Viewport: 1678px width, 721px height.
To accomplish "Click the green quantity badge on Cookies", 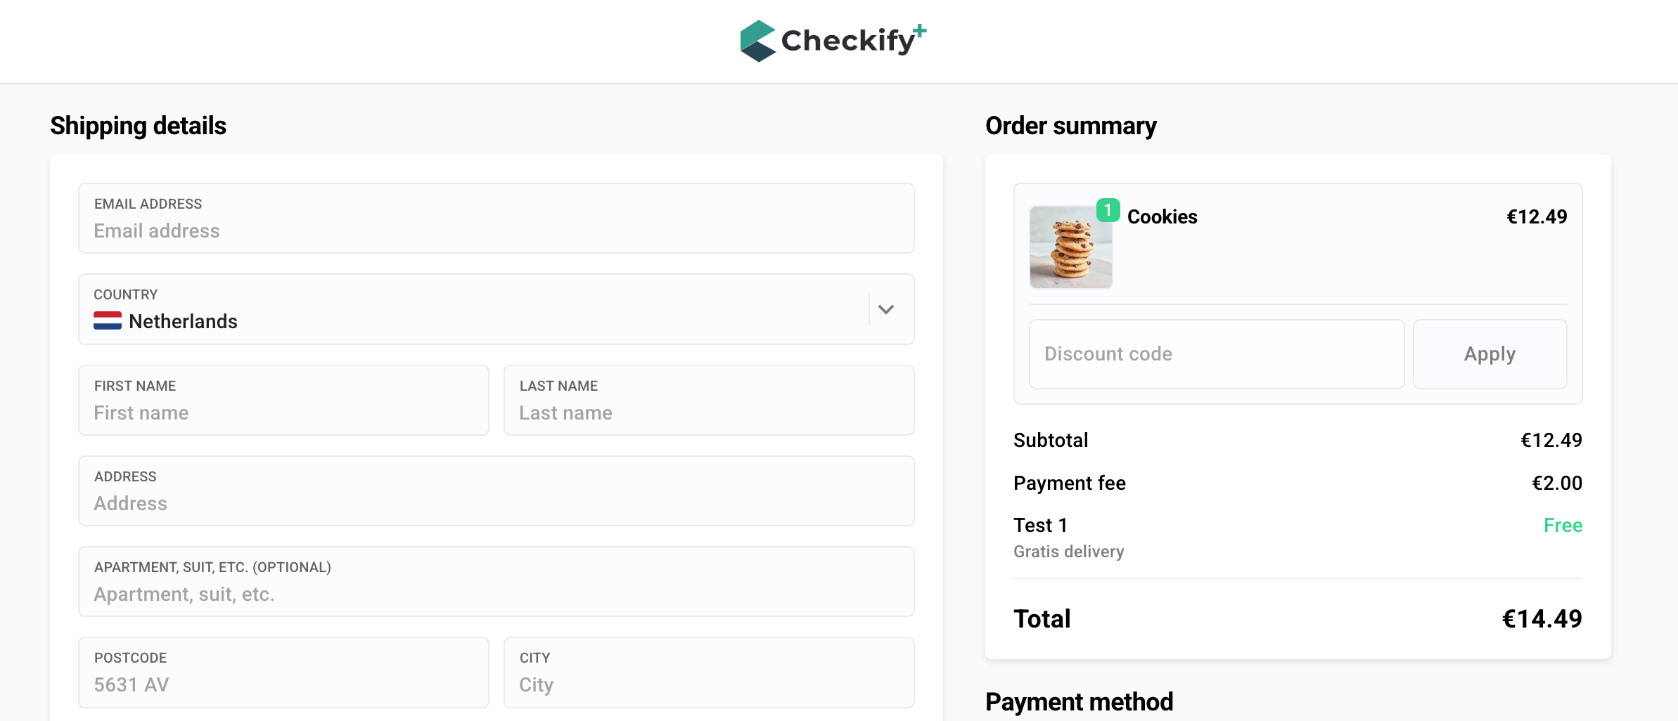I will [1108, 210].
